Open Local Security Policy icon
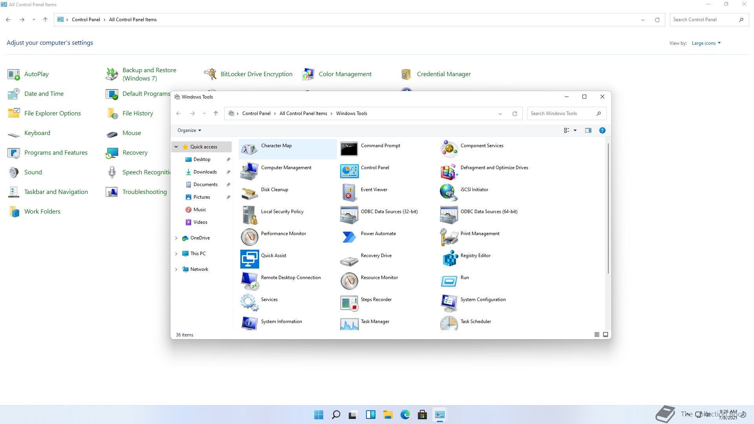Screen dimensions: 754x424 [x=249, y=215]
